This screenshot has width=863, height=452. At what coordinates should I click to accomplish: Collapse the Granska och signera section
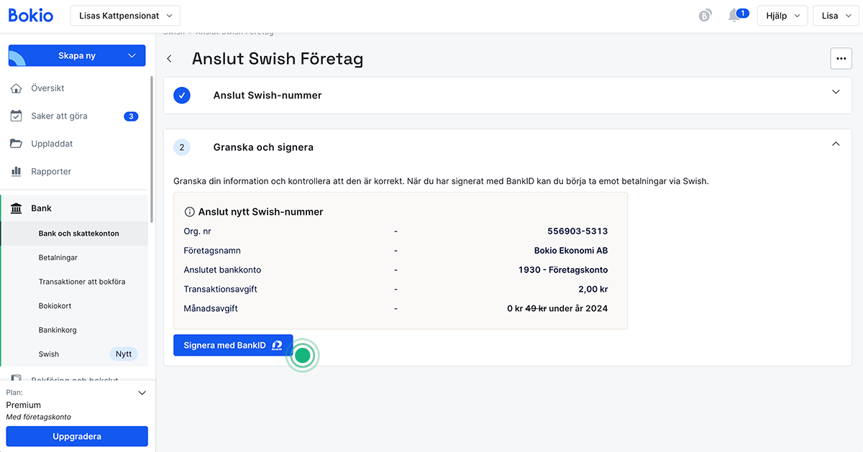(x=836, y=143)
